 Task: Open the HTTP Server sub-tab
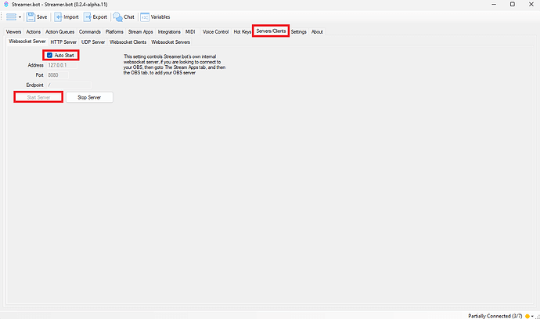(63, 42)
